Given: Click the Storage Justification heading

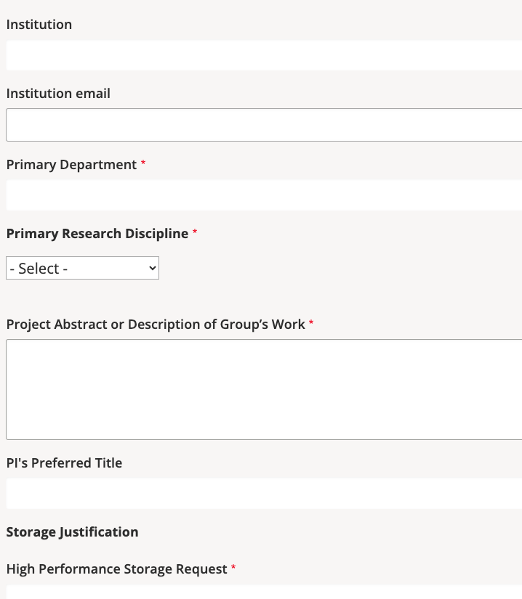Looking at the screenshot, I should tap(72, 532).
